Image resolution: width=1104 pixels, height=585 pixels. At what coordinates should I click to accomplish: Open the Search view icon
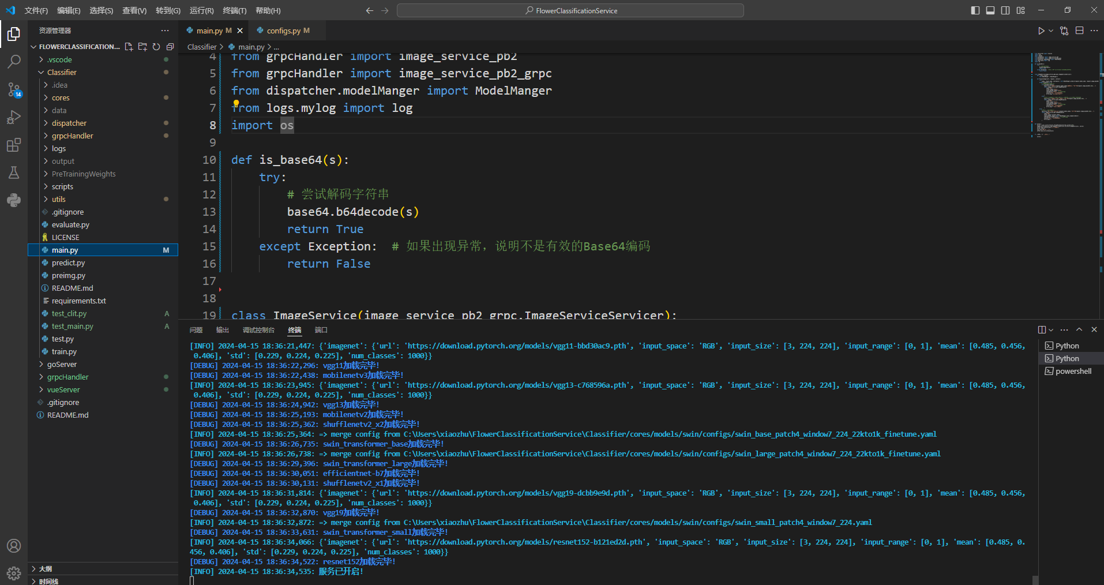point(14,61)
